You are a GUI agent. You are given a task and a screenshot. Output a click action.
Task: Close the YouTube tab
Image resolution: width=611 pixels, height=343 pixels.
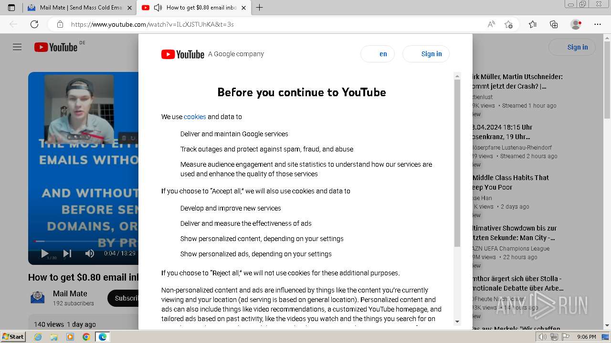pos(243,8)
